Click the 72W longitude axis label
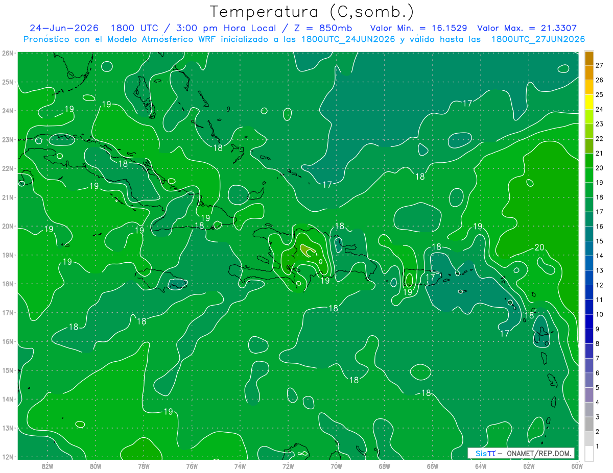Viewport: 613px width, 473px height. [x=288, y=466]
